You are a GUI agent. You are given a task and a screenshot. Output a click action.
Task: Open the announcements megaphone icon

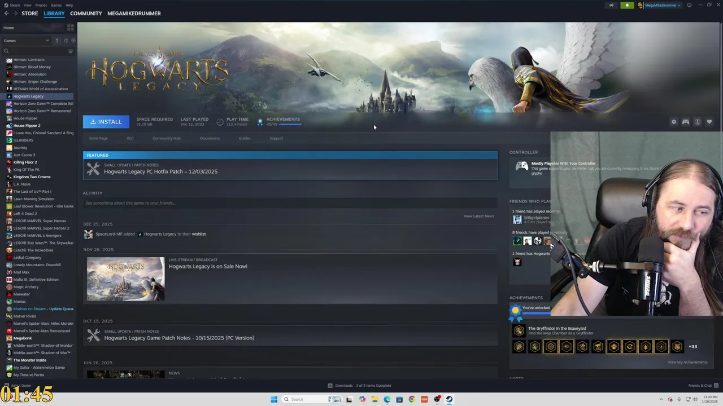click(611, 5)
